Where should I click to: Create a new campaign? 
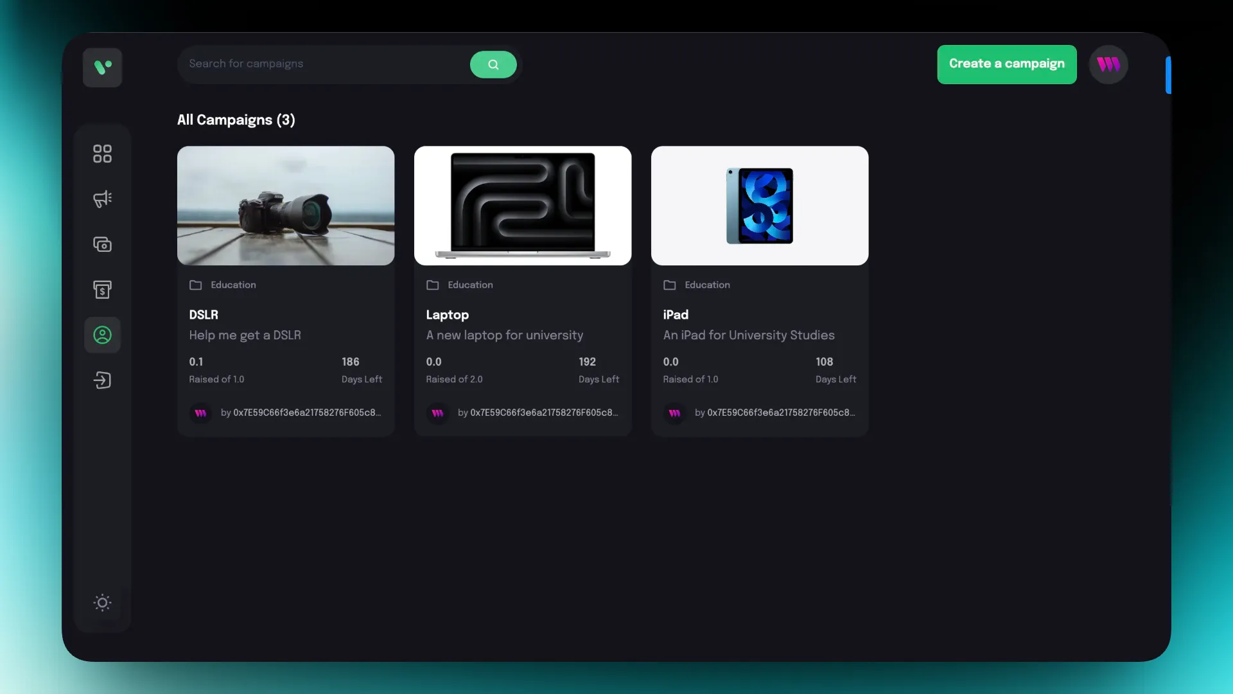[1007, 64]
